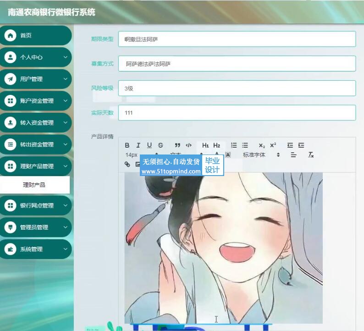The height and width of the screenshot is (331, 364).
Task: Collapse the 理财产品管理 menu chevron
Action: pos(66,166)
